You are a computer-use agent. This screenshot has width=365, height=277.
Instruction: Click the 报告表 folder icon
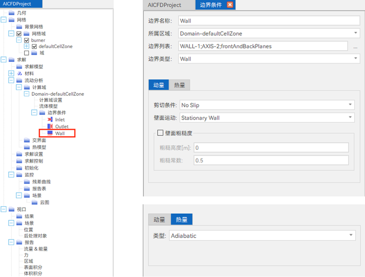click(27, 188)
